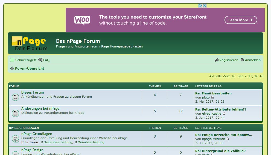Click the view-post icon next to npage-veteran
The width and height of the screenshot is (271, 155).
(228, 139)
